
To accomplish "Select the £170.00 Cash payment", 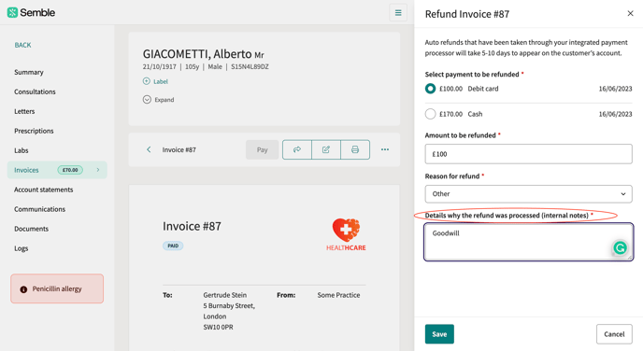I will coord(430,114).
